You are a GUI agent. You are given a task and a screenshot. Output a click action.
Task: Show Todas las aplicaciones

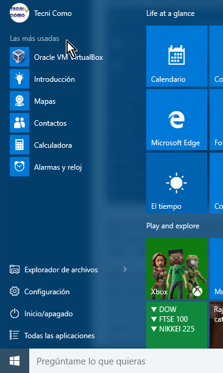[x=59, y=336]
